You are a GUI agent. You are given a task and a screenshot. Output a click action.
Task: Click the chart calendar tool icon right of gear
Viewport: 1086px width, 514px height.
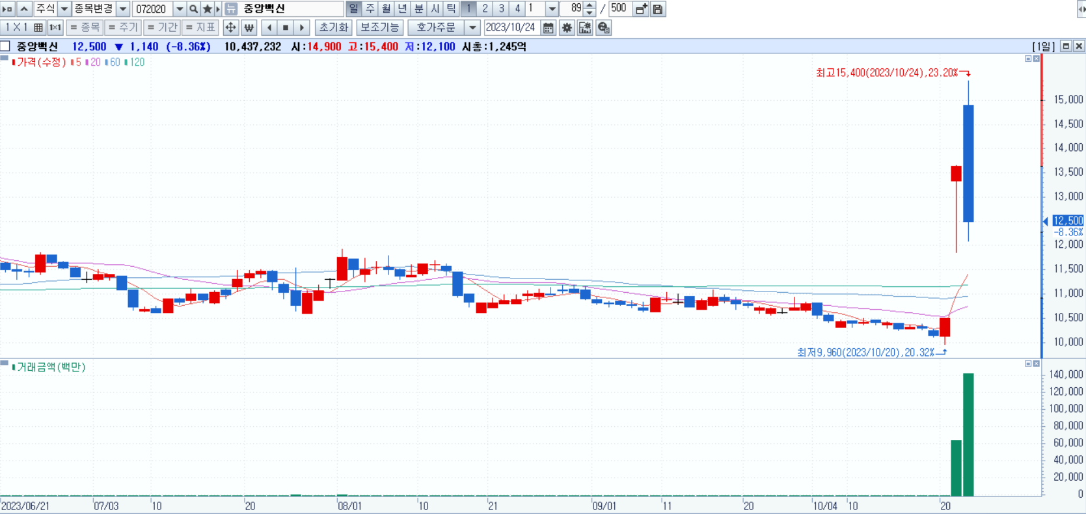click(x=585, y=27)
